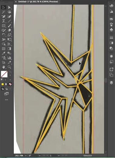
Task: Select the Free Transform tool
Action: coord(9,39)
